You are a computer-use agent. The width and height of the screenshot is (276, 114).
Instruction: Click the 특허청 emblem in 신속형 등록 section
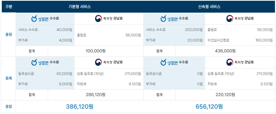pos(229,62)
